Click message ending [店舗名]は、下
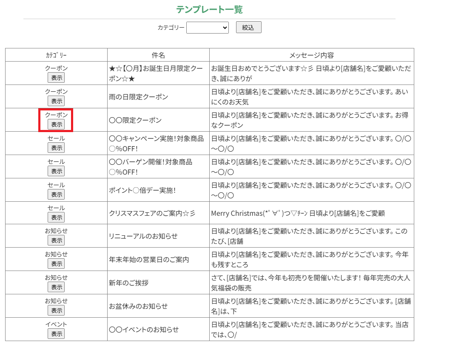The width and height of the screenshot is (464, 347). tap(311, 306)
